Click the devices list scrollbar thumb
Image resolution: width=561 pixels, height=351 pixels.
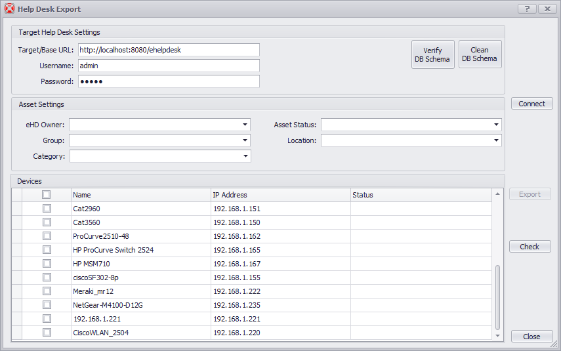point(497,297)
